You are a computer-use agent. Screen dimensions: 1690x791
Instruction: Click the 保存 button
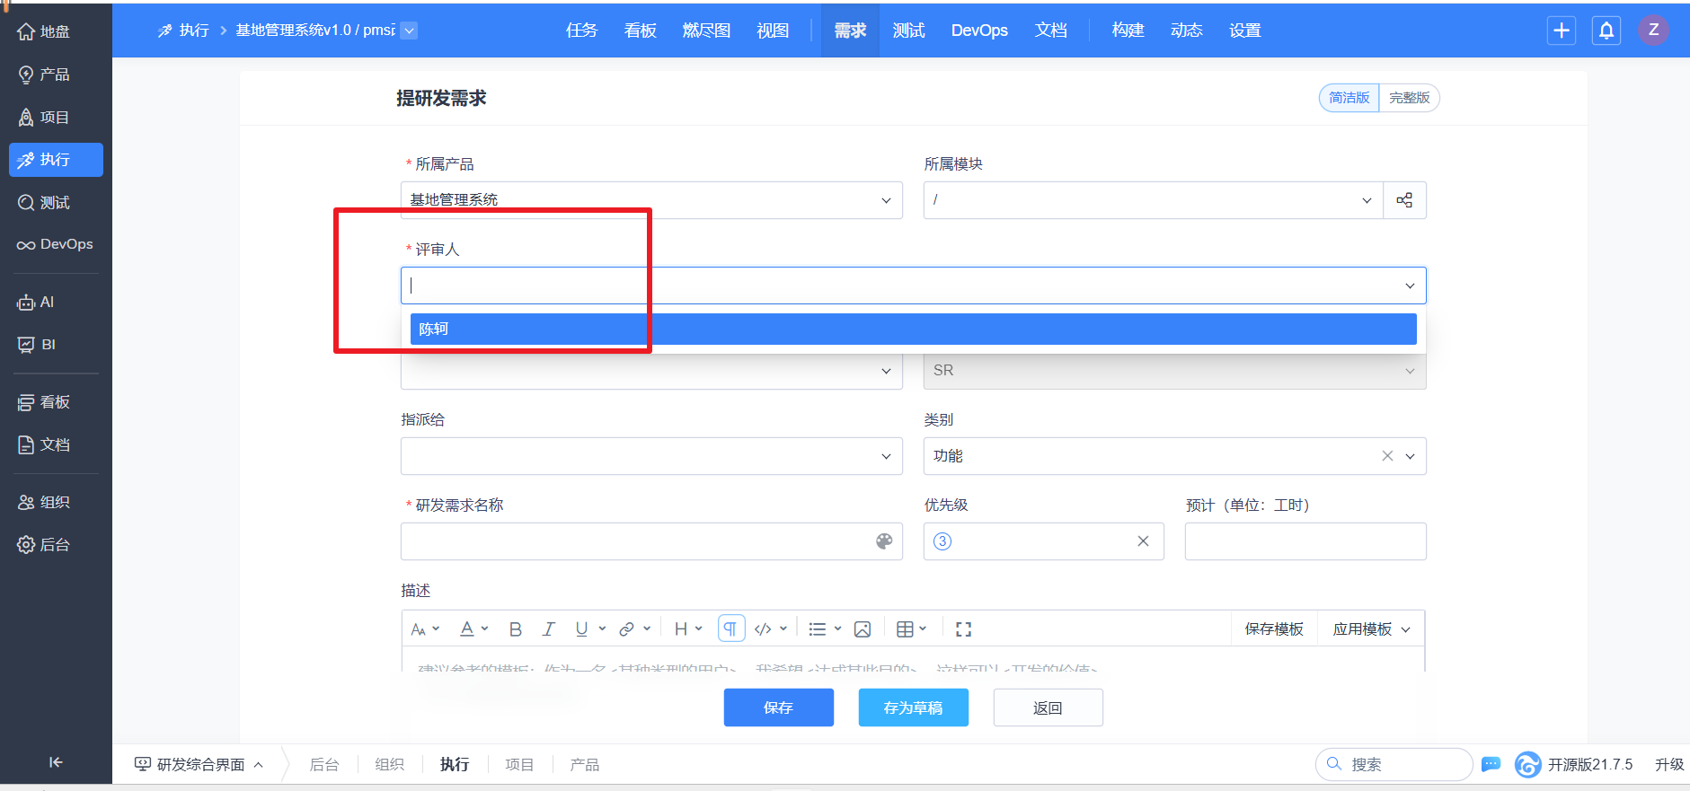(778, 708)
